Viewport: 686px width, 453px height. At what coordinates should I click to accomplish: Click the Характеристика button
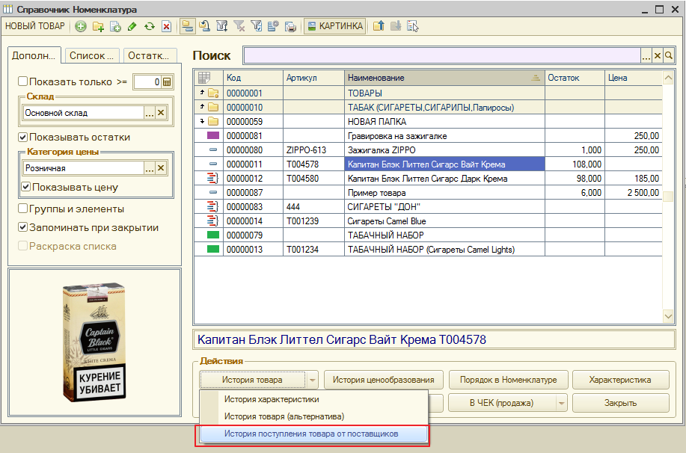(x=620, y=380)
